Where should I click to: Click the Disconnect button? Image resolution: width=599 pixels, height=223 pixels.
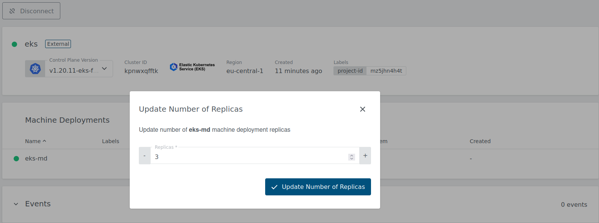point(31,11)
